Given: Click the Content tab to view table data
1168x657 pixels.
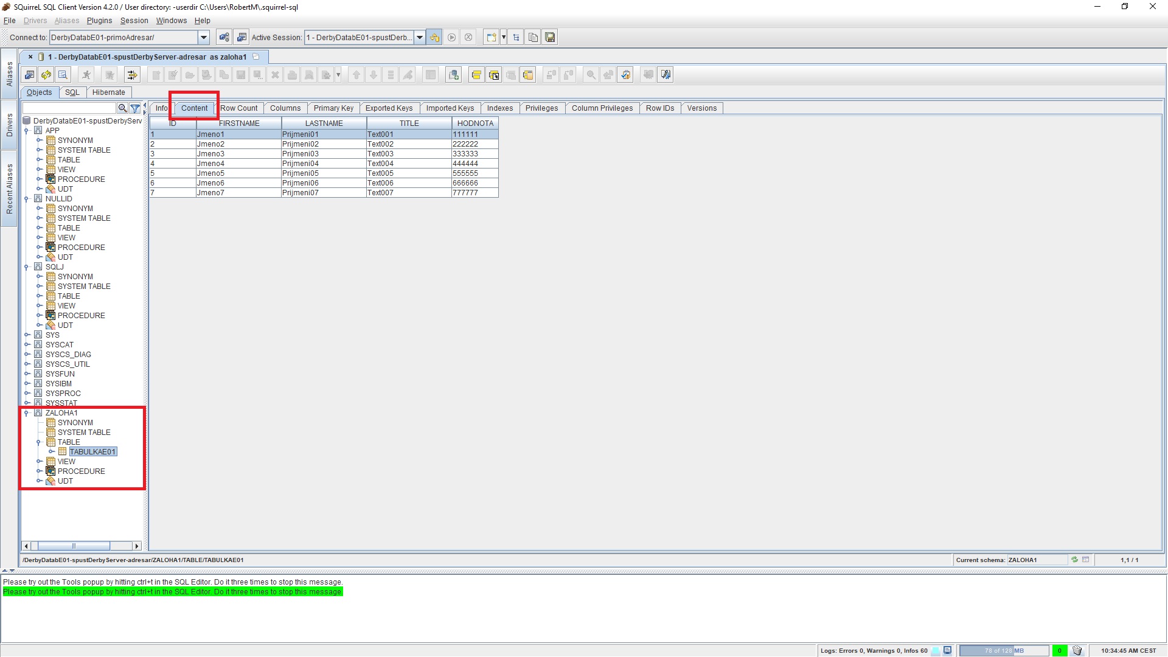Looking at the screenshot, I should coord(194,108).
